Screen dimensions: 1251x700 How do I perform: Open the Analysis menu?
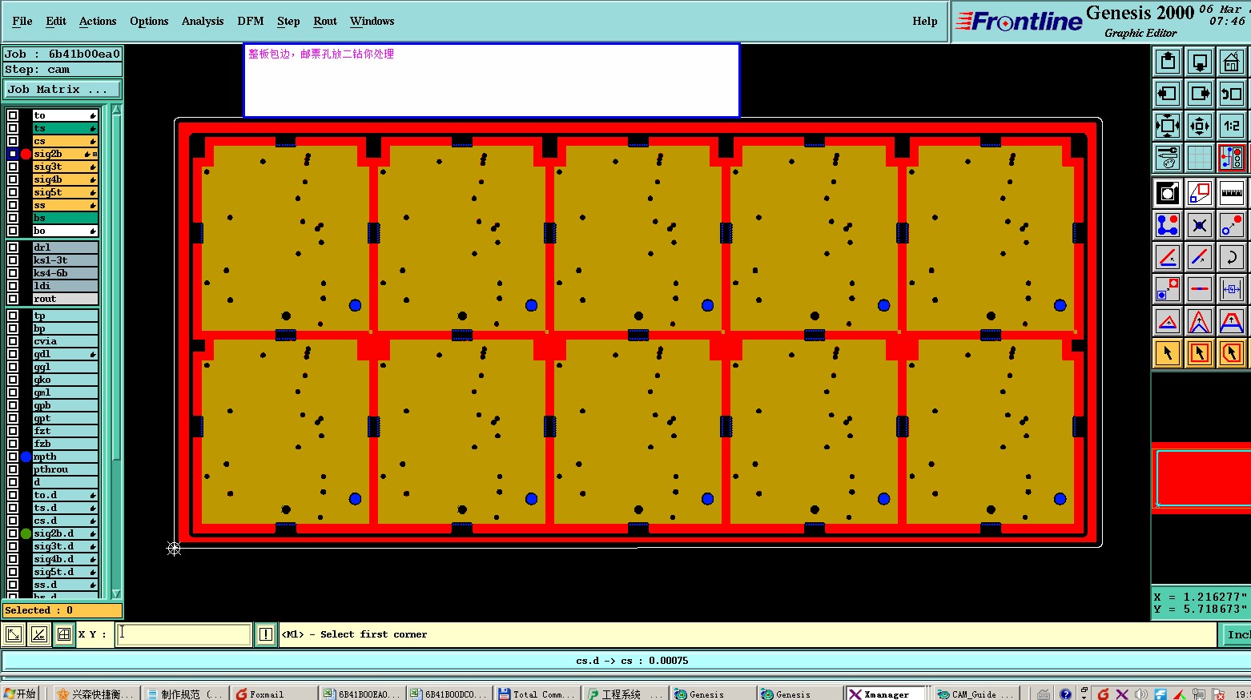[203, 21]
